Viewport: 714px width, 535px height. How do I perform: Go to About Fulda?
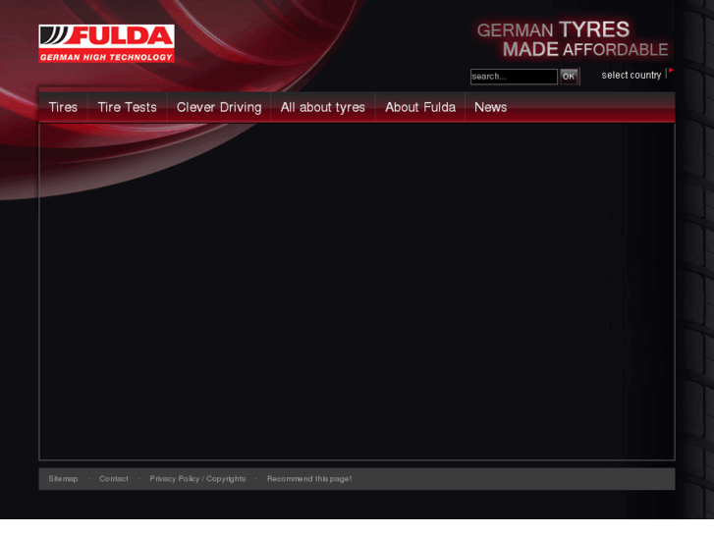(420, 107)
